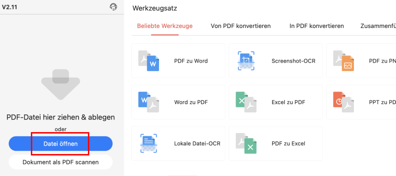
Task: Open the In PDF konvertieren tab
Action: pyautogui.click(x=317, y=26)
